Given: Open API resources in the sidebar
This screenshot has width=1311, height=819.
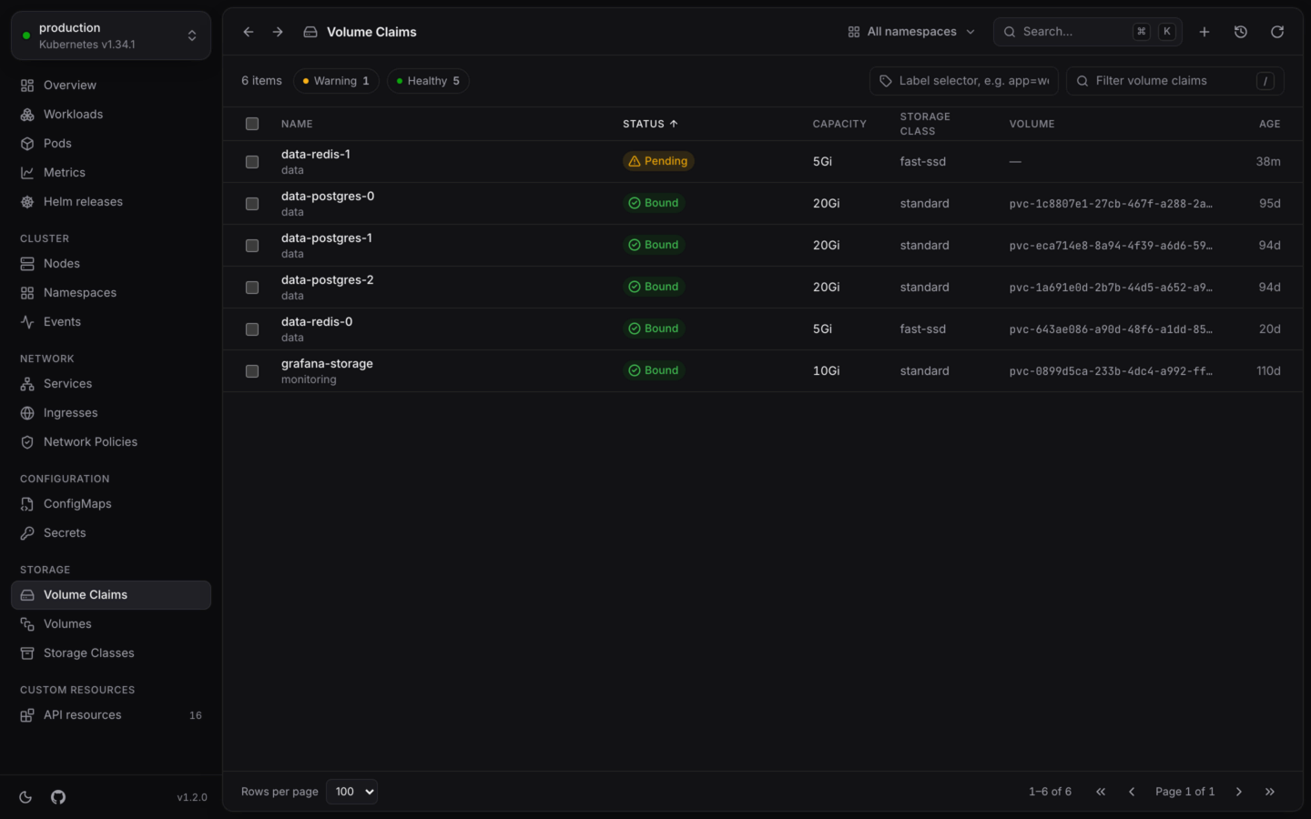Looking at the screenshot, I should pyautogui.click(x=111, y=715).
